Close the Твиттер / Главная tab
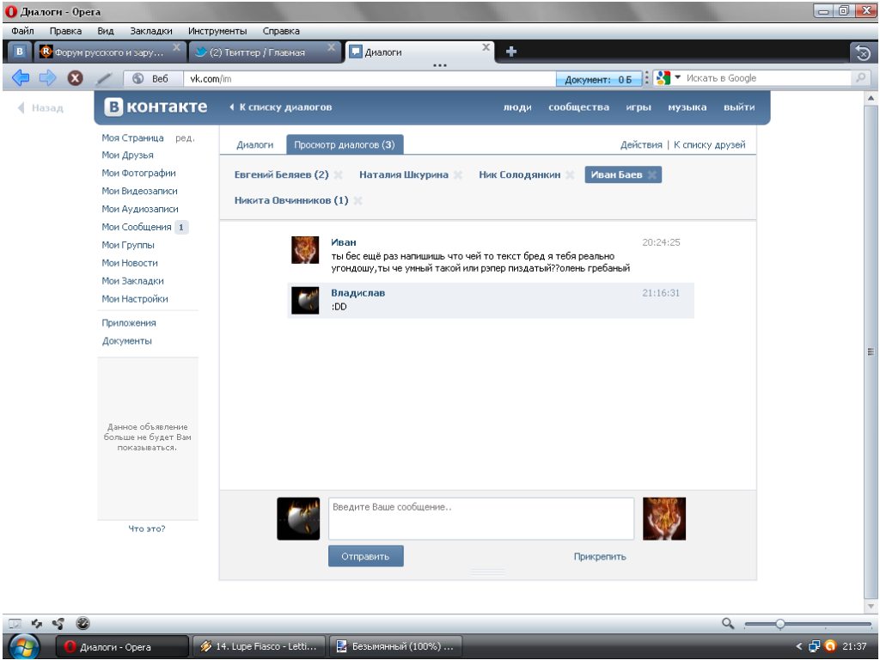This screenshot has height=660, width=880. point(331,47)
